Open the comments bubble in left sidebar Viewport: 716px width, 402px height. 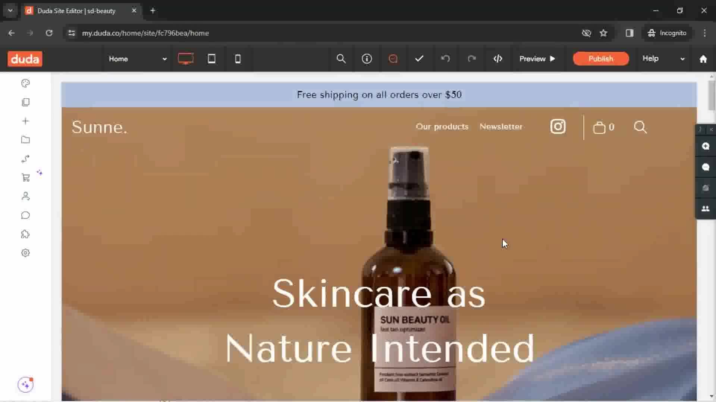pyautogui.click(x=25, y=215)
